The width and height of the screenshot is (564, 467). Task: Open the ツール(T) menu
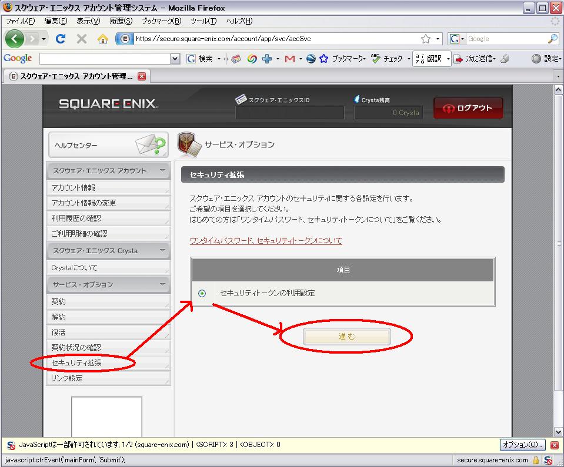coord(203,21)
